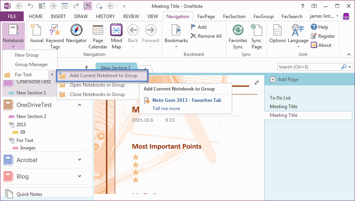Open the FavSearch tab

(292, 17)
